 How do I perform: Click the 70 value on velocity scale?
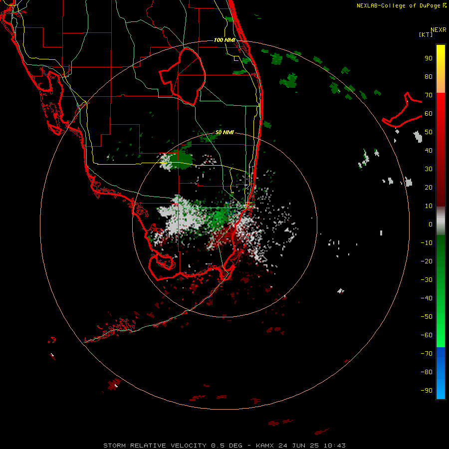coord(429,95)
